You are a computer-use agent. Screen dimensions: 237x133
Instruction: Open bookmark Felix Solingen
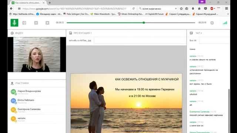coord(76,14)
